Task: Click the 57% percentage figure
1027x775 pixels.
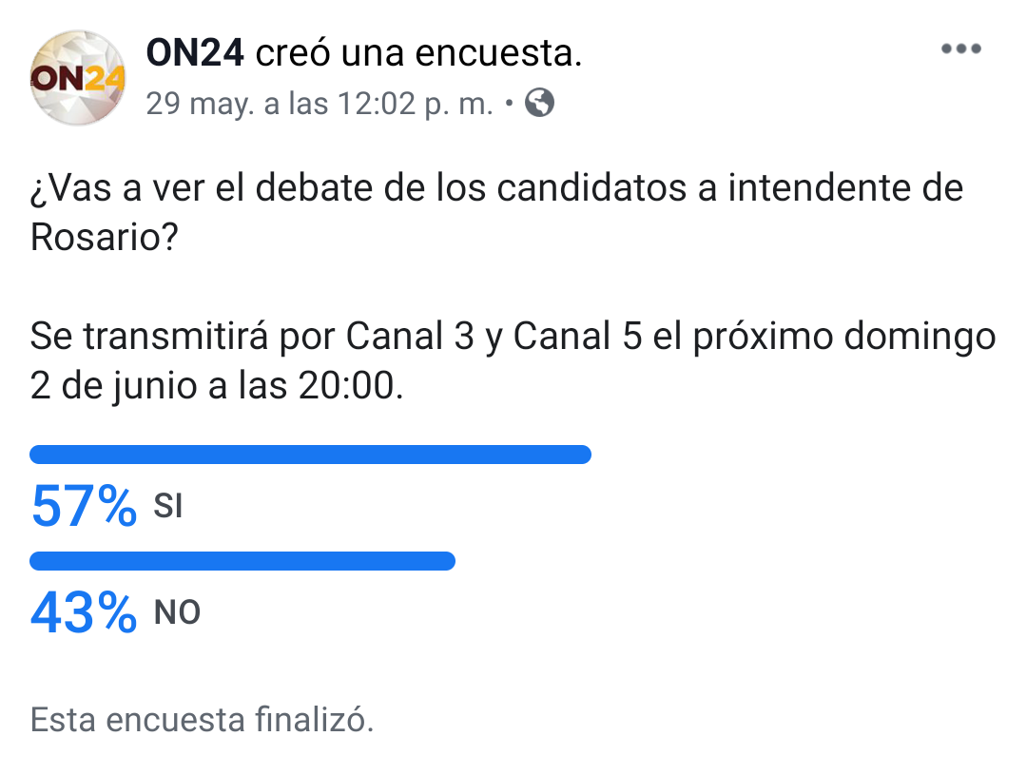Action: pyautogui.click(x=84, y=506)
